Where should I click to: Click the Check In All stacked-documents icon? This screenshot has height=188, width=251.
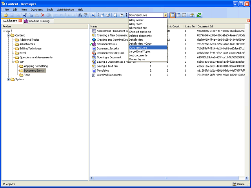pyautogui.click(x=108, y=15)
